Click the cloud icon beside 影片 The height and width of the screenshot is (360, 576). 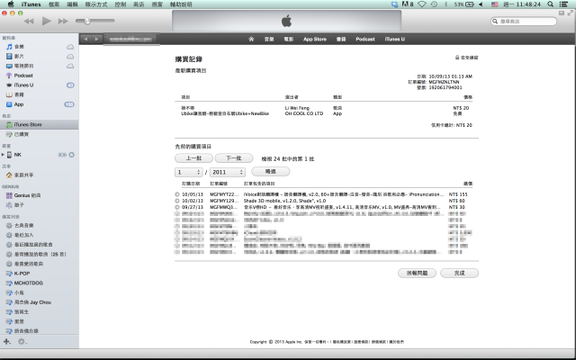70,56
